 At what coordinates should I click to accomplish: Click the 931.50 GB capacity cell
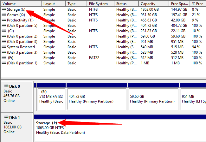(x=149, y=15)
